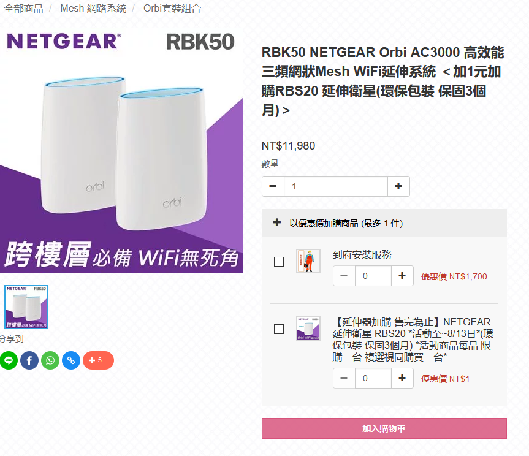Select the RBK50 product thumbnail
The width and height of the screenshot is (529, 456).
pos(26,307)
